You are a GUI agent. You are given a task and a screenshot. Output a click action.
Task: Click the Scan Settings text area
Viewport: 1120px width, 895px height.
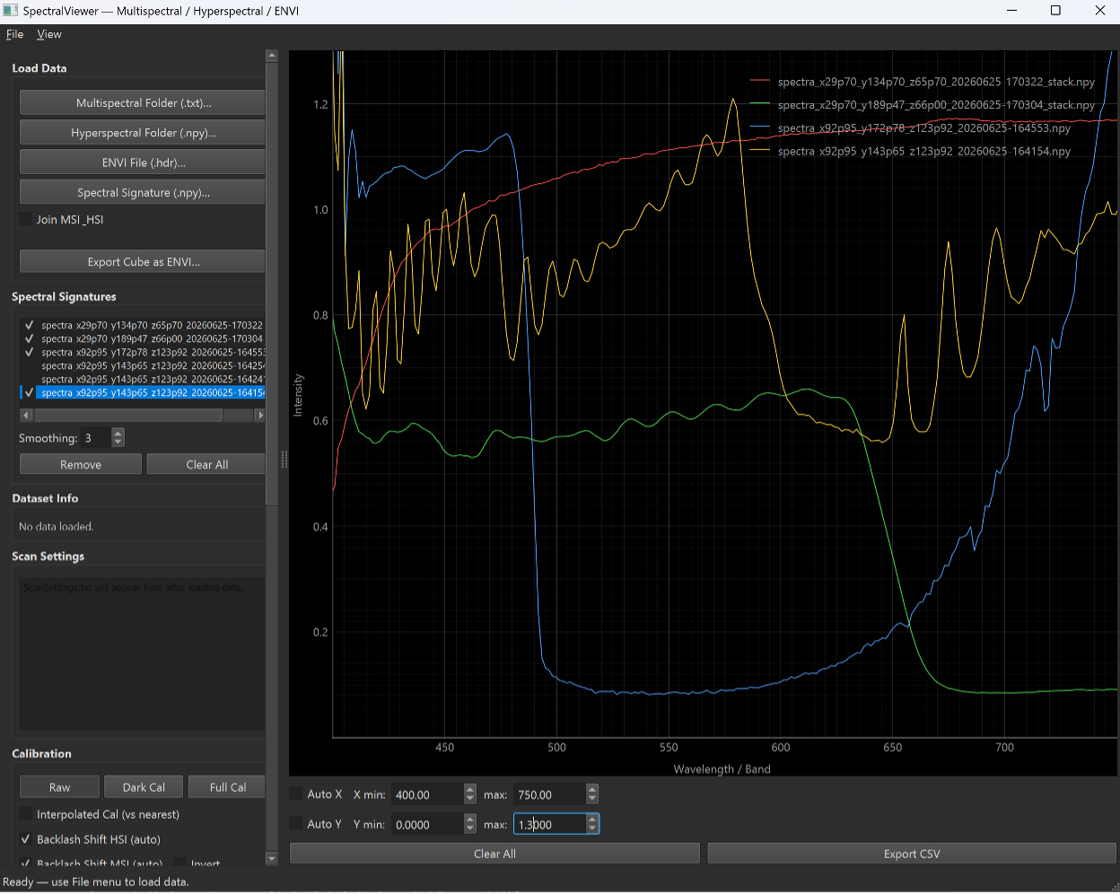pyautogui.click(x=142, y=653)
